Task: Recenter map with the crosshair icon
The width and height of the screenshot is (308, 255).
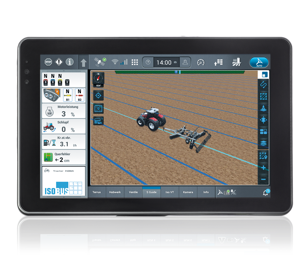Action: (98, 96)
